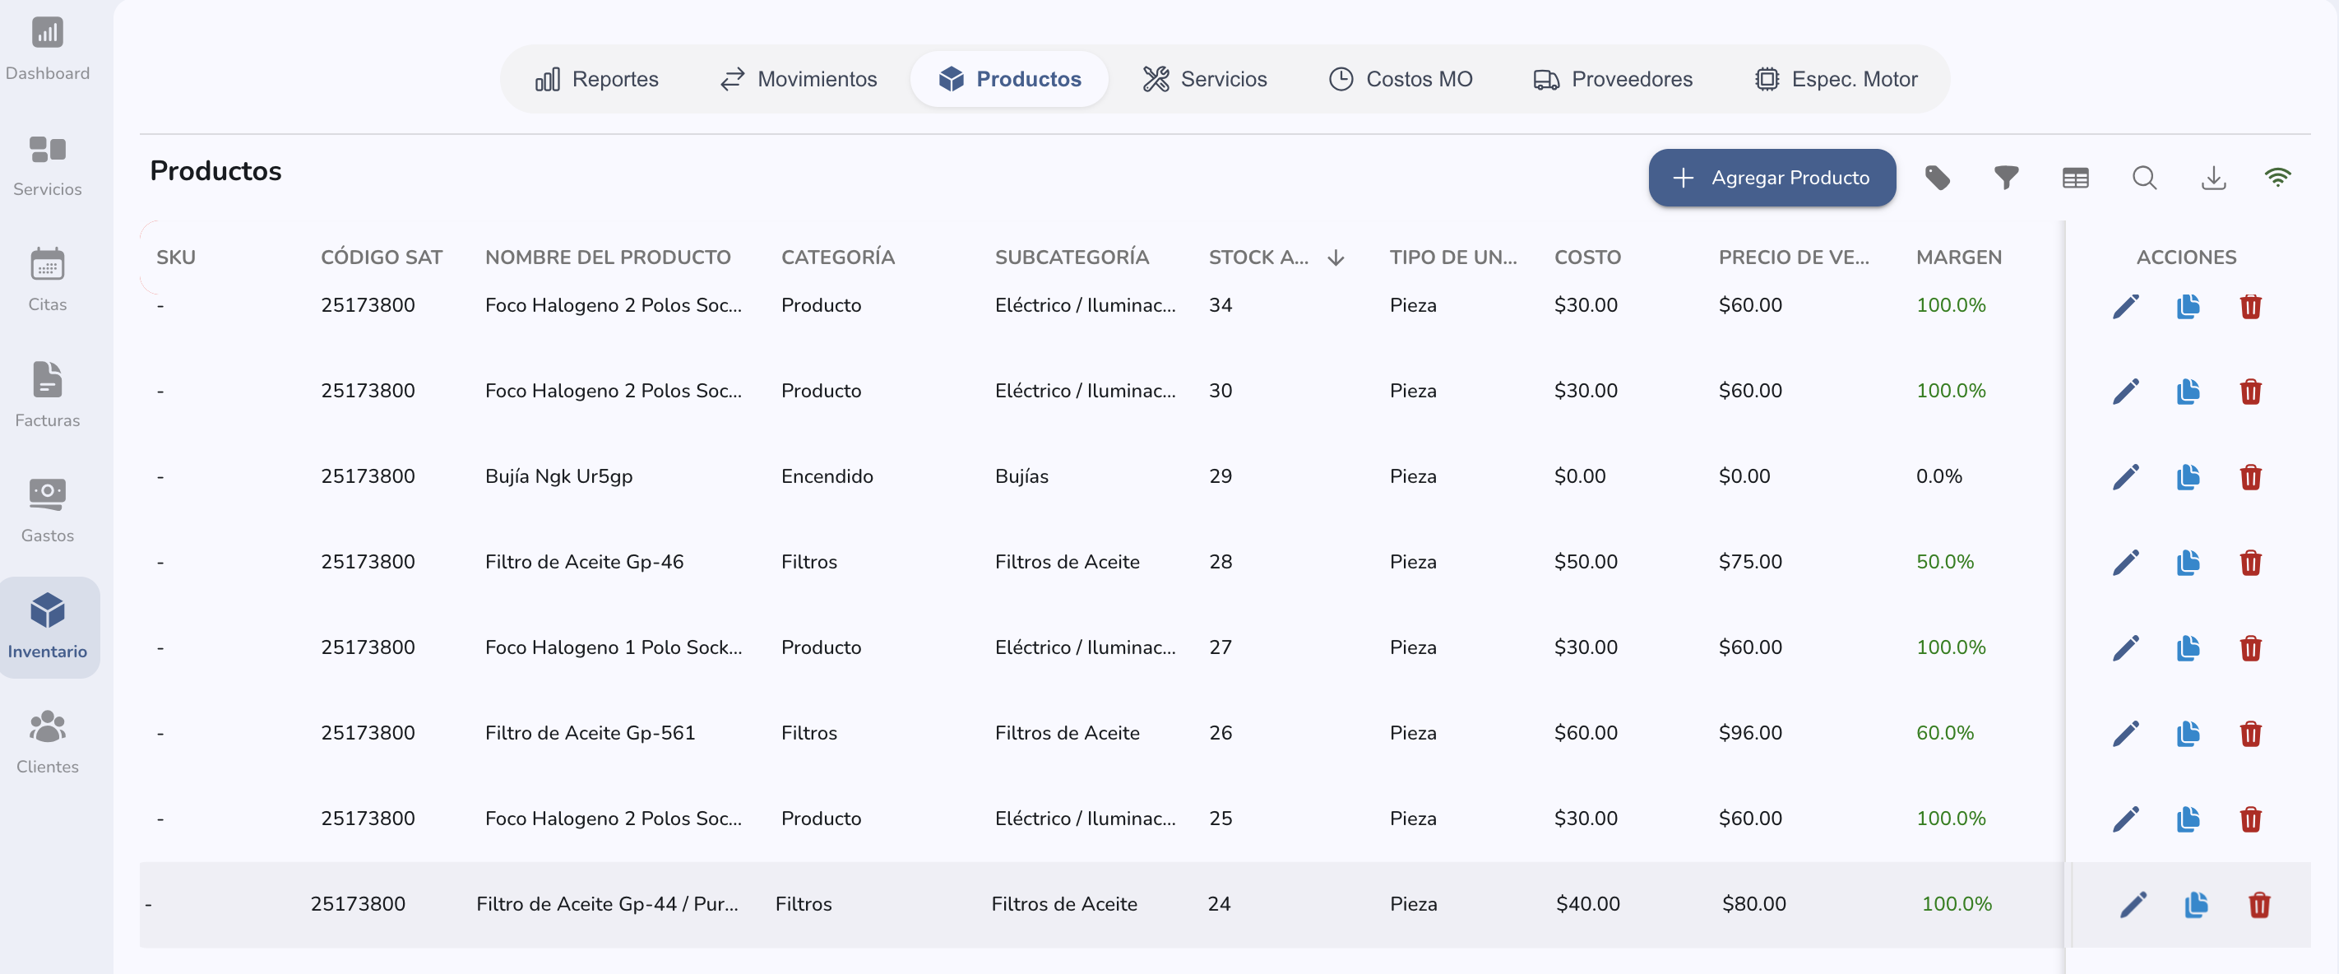Duplicate the Foco Halogeno 1 Polo product
The height and width of the screenshot is (974, 2339).
[2188, 647]
